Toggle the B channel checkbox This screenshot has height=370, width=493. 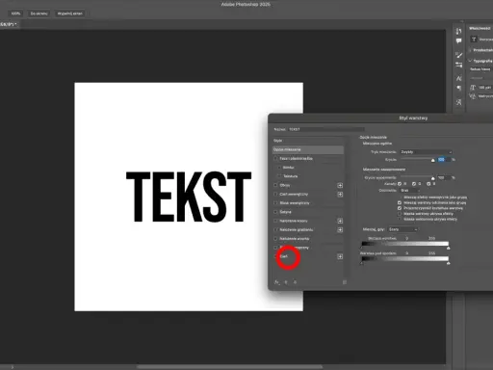click(x=428, y=184)
